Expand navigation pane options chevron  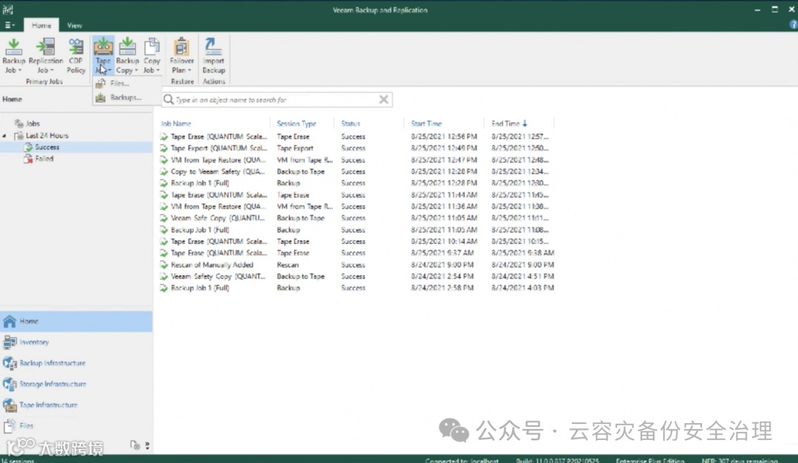(147, 446)
